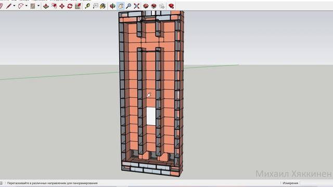Toggle the Pan hand tool
The height and width of the screenshot is (187, 333).
[x=121, y=6]
